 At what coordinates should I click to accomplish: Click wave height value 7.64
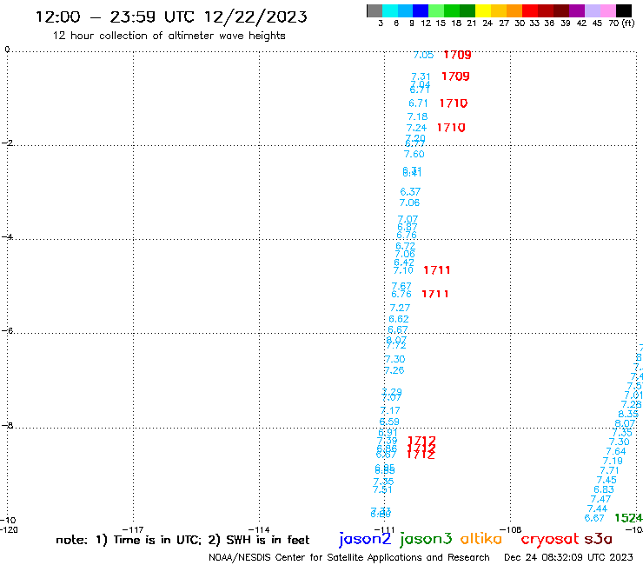point(616,451)
